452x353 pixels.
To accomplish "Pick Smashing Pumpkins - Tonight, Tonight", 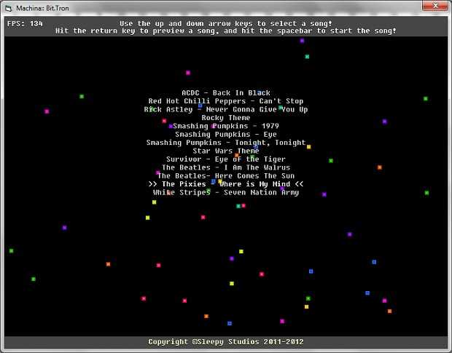I will 226,143.
